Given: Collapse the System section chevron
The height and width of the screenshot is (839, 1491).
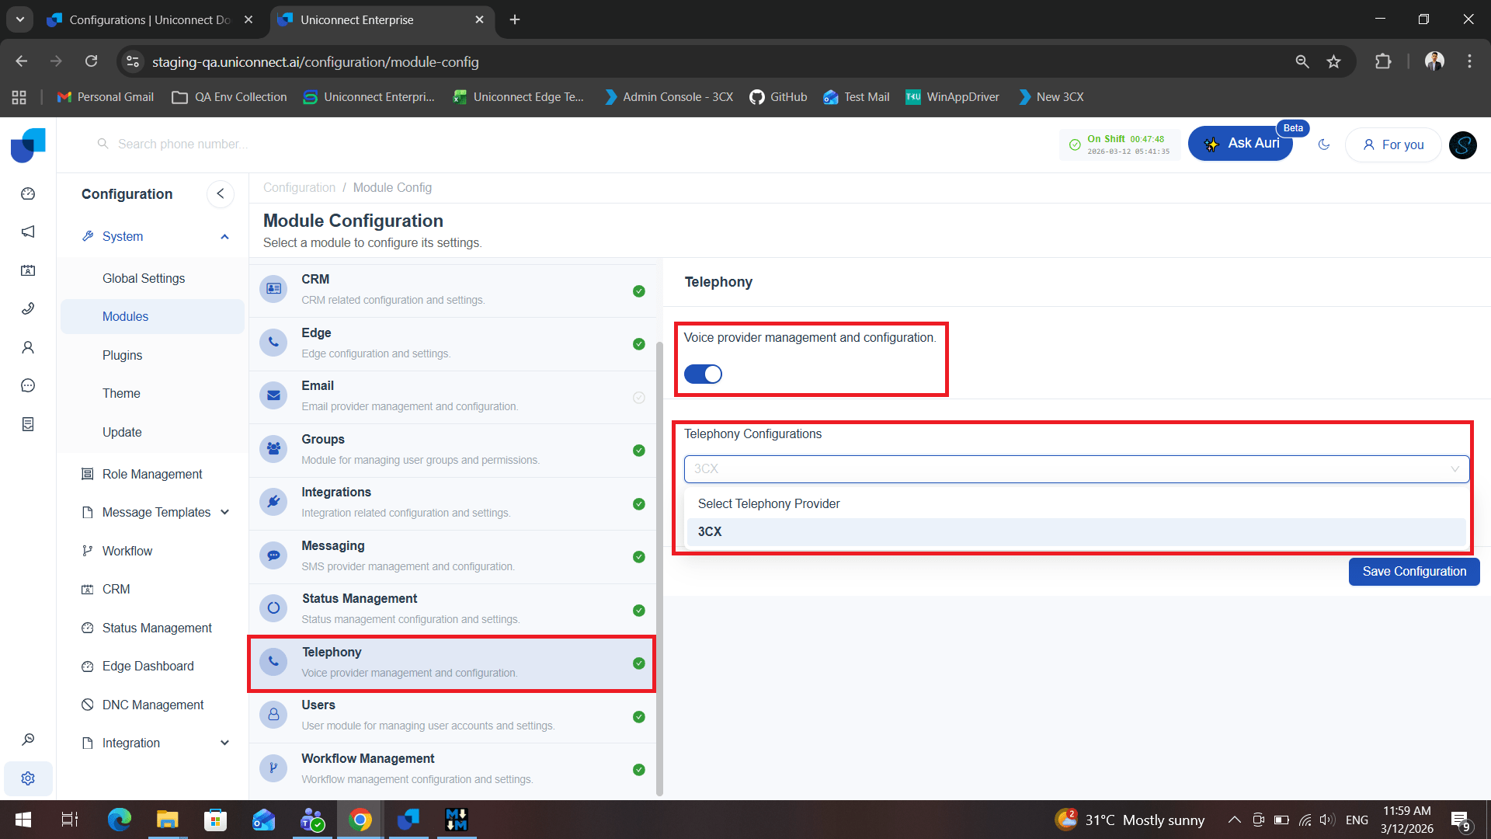Looking at the screenshot, I should (x=224, y=237).
